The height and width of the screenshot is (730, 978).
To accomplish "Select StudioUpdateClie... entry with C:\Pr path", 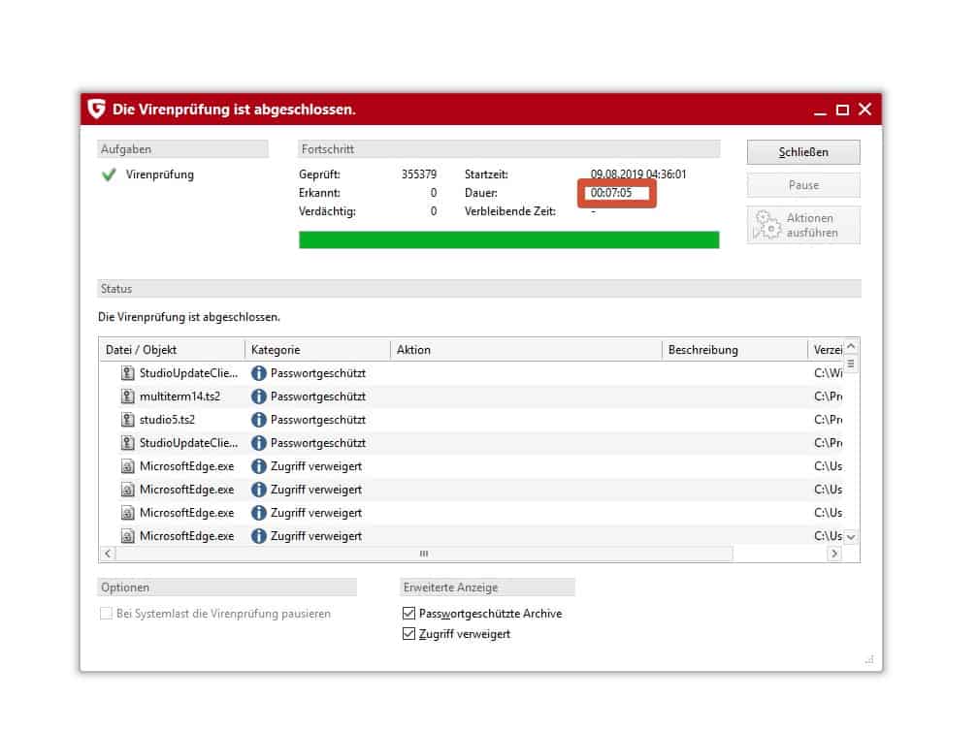I will point(471,443).
